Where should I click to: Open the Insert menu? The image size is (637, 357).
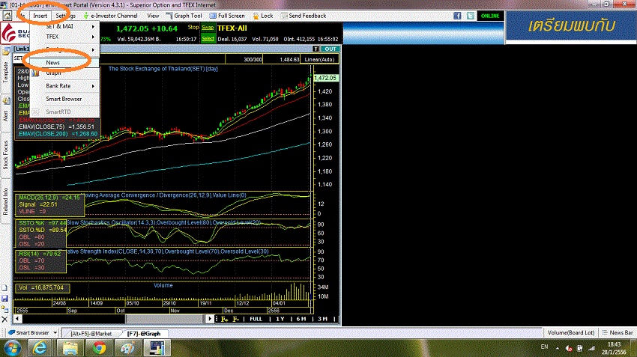(40, 16)
